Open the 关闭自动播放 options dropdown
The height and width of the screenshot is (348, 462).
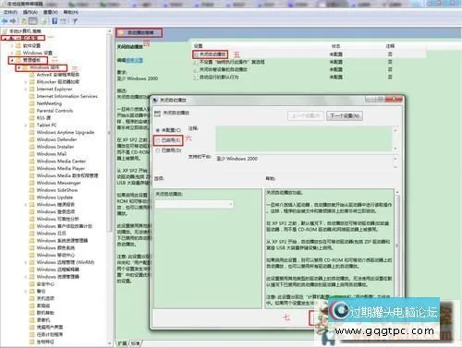click(x=194, y=204)
